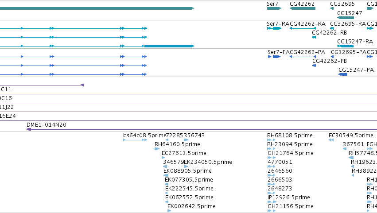
Task: Open the 4770051 EST label
Action: tap(280, 162)
